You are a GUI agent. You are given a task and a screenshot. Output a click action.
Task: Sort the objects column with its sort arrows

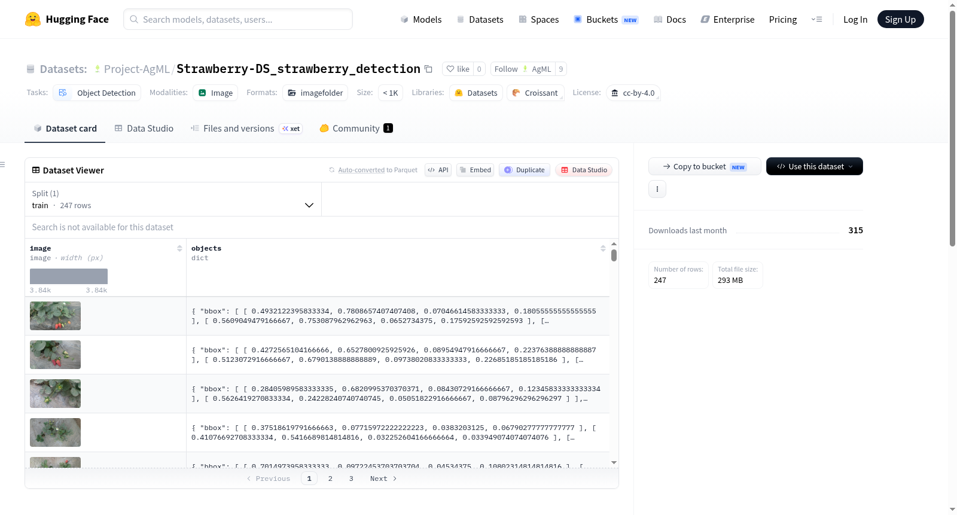(x=603, y=248)
